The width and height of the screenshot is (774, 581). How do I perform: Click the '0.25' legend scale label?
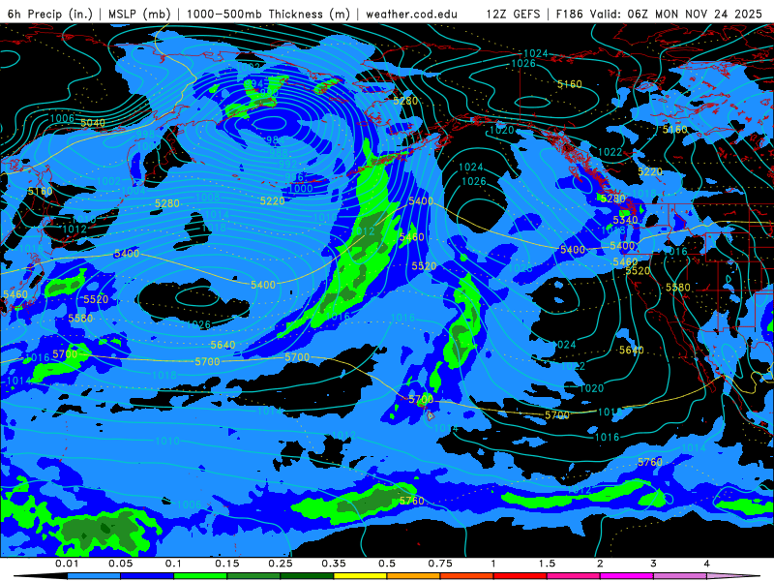281,564
